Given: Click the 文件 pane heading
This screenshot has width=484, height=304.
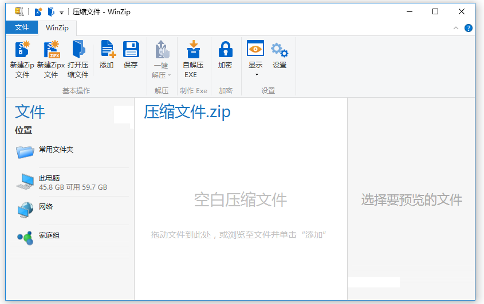Looking at the screenshot, I should [30, 112].
